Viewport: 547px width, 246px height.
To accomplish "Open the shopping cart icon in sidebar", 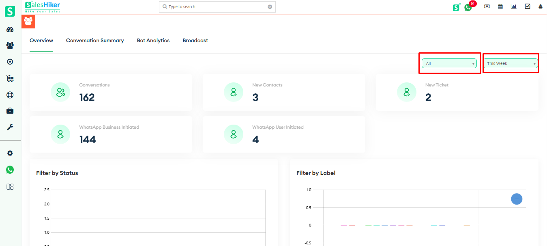I will [10, 78].
